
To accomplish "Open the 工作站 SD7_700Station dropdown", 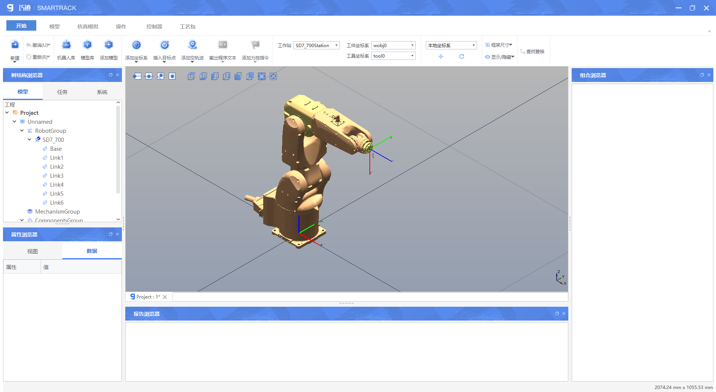I will tap(317, 45).
